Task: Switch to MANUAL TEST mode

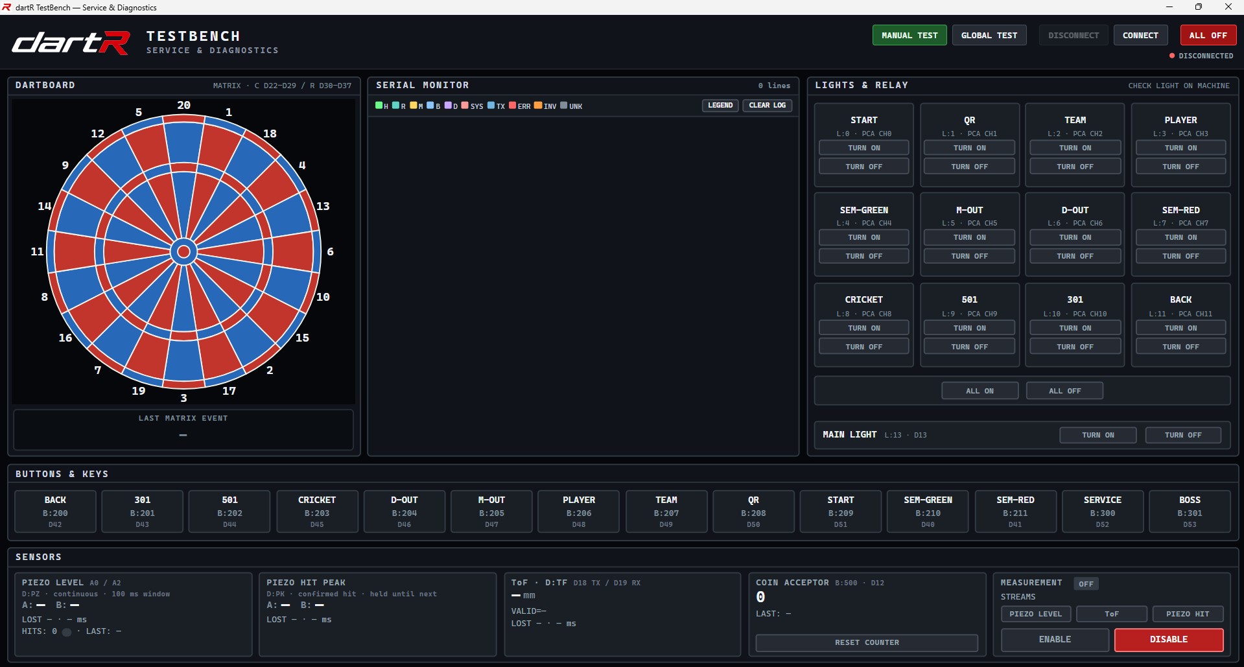Action: 910,35
